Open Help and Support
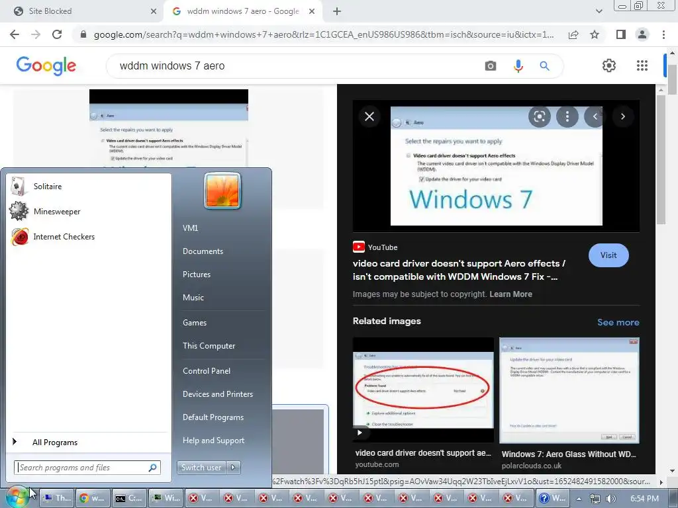This screenshot has width=678, height=508. 213,440
